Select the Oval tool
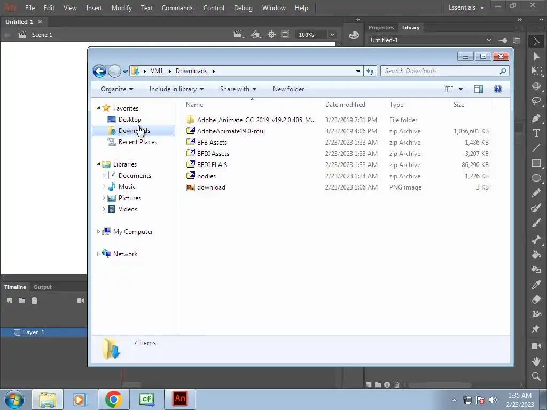Viewport: 547px width, 410px height. click(536, 178)
